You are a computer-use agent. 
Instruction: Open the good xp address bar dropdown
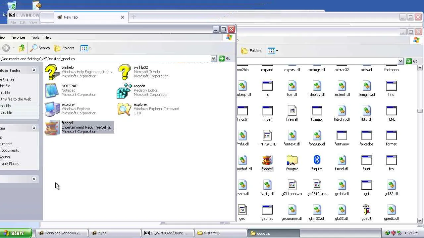(213, 59)
